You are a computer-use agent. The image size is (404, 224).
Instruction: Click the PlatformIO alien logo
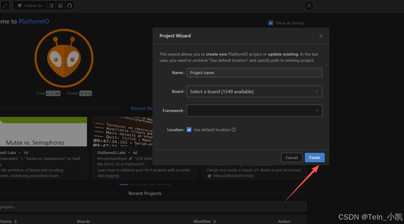click(64, 58)
